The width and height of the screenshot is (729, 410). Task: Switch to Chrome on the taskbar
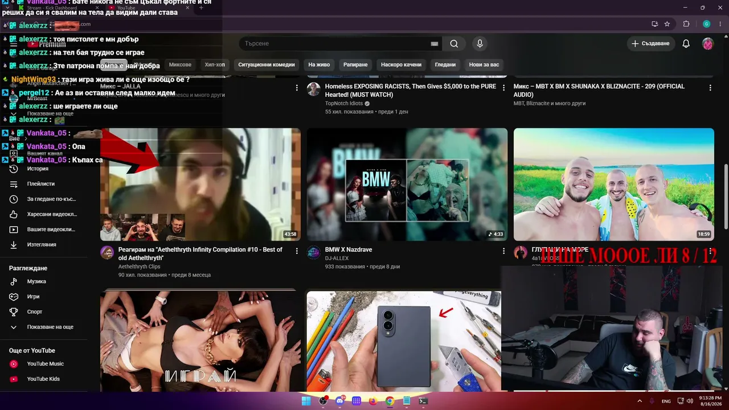390,401
